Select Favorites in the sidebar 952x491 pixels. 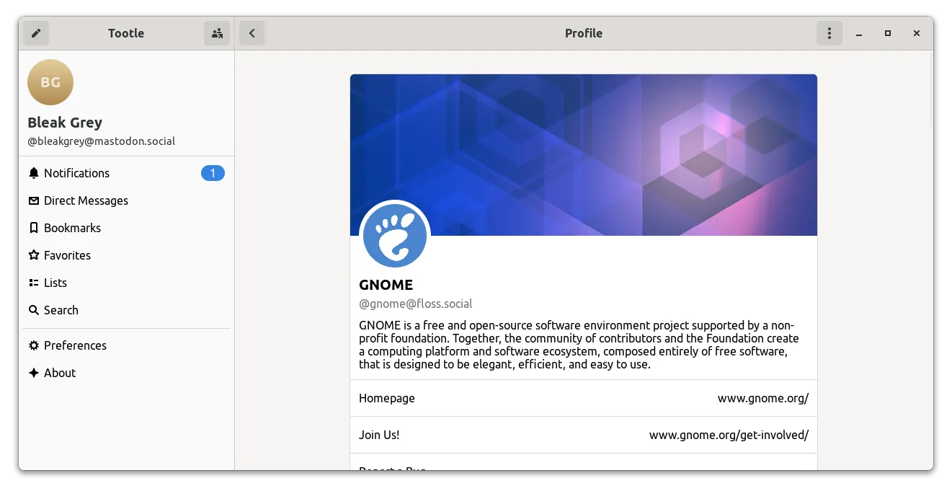click(x=127, y=255)
